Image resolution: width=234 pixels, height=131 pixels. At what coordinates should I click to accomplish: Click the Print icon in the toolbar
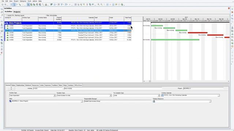point(3,5)
